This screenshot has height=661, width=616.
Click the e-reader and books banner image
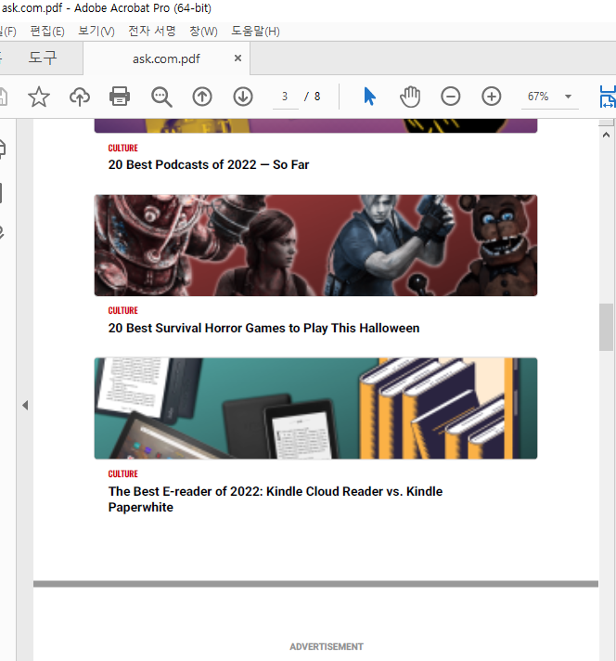point(315,408)
